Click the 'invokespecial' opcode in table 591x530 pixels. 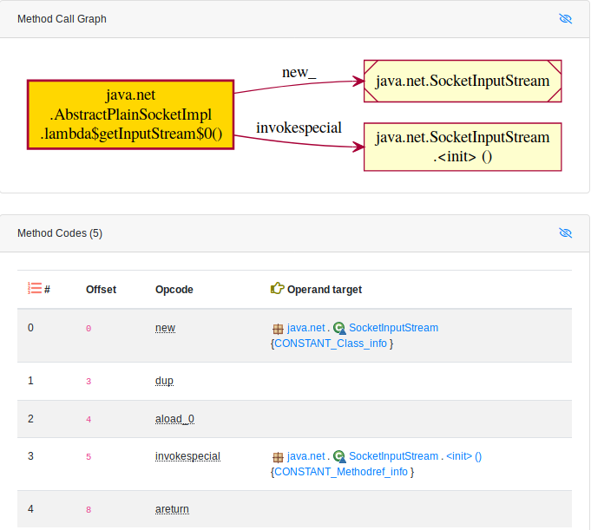pyautogui.click(x=187, y=456)
